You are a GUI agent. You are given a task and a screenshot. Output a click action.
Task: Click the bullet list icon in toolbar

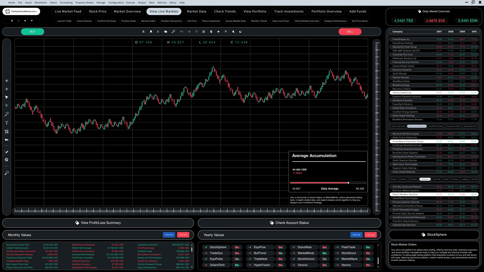158,32
